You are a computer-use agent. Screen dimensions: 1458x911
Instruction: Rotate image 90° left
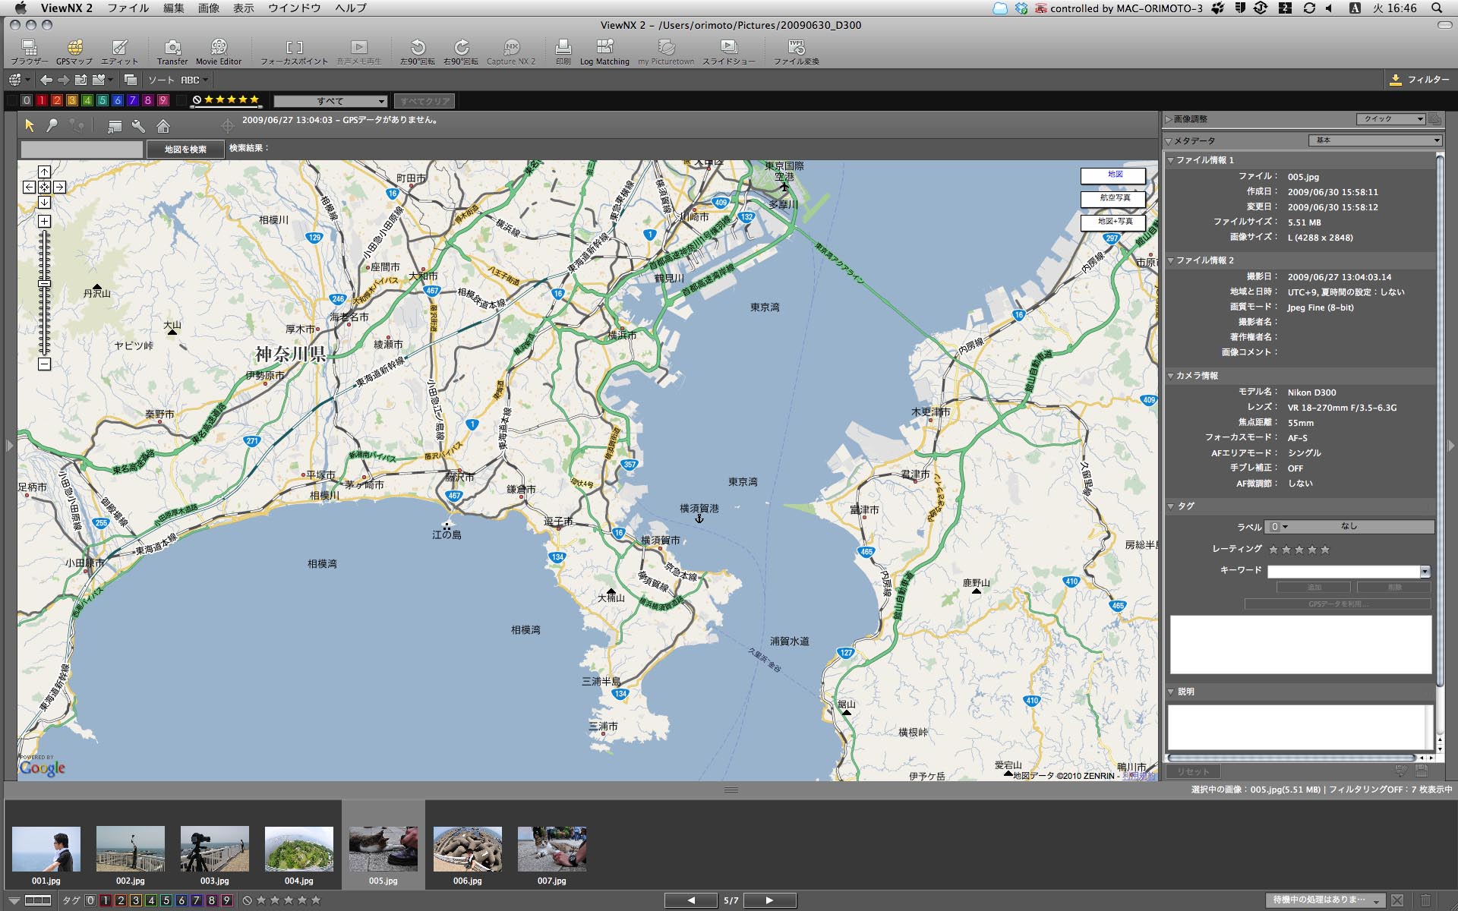click(x=418, y=52)
